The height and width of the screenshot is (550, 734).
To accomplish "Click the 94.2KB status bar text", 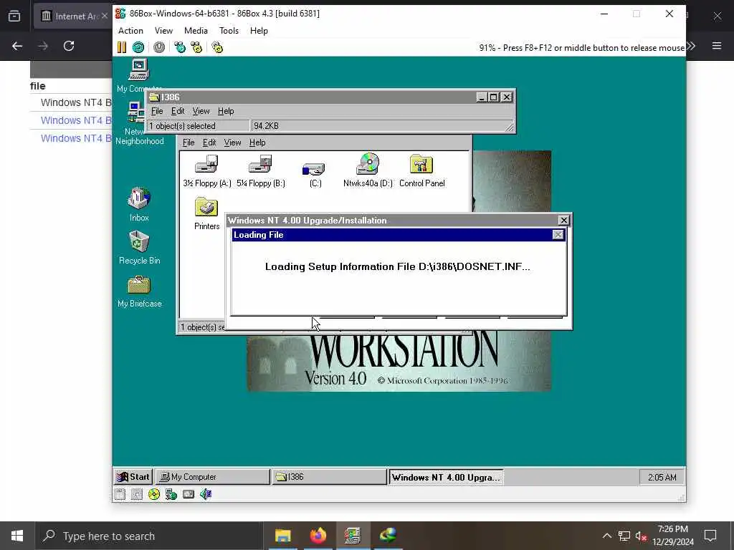I will click(266, 126).
